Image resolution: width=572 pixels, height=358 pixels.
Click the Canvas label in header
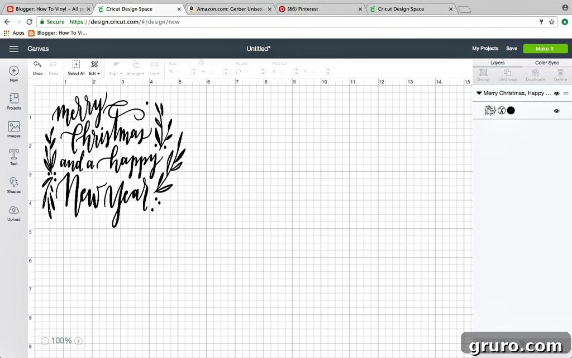[38, 49]
